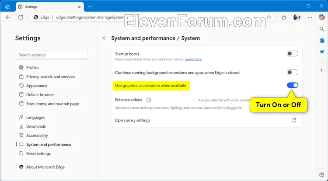Launch Copilot from the toolbar
This screenshot has width=328, height=181.
point(321,17)
